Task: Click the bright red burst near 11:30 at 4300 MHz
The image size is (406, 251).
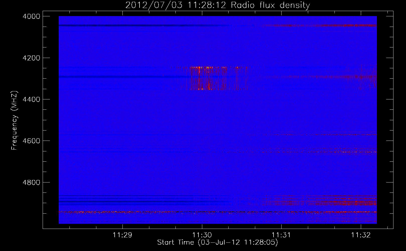Action: pyautogui.click(x=208, y=78)
